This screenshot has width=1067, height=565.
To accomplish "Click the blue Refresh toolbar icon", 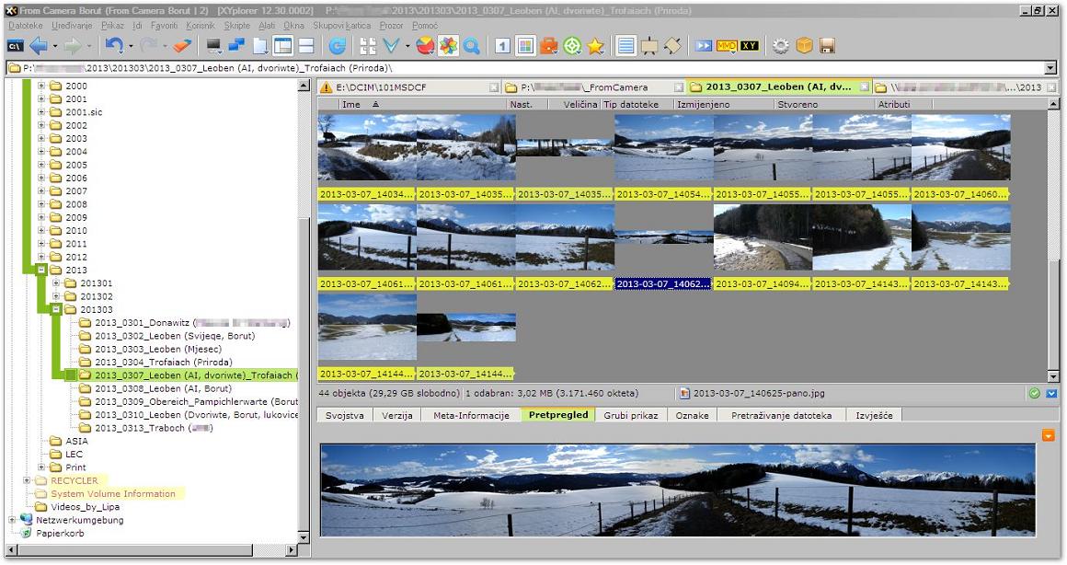I will (338, 45).
